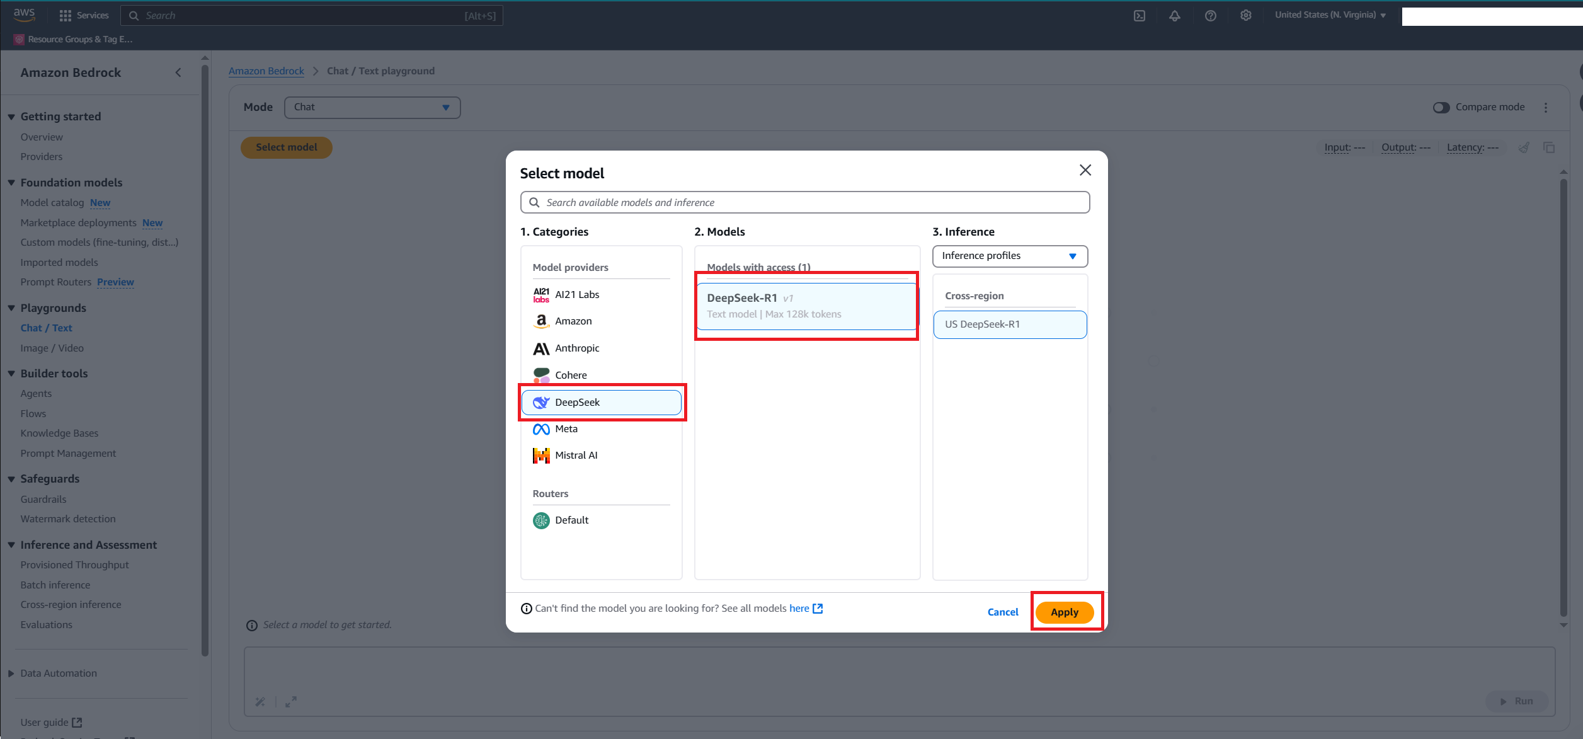Viewport: 1583px width, 739px height.
Task: Click the Default router icon
Action: pyautogui.click(x=541, y=520)
